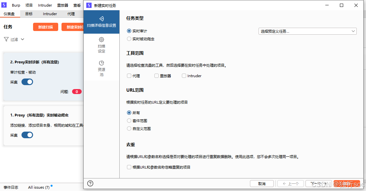Image resolution: width=366 pixels, height=191 pixels.
Task: Select 实时审计 radio button
Action: click(x=129, y=31)
